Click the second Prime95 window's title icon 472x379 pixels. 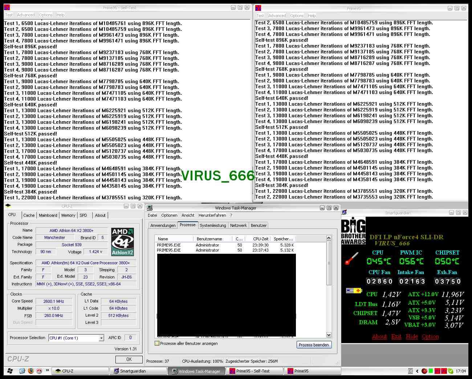pos(258,8)
